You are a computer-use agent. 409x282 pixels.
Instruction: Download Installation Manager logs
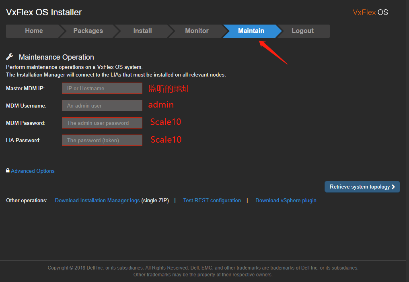(x=97, y=201)
